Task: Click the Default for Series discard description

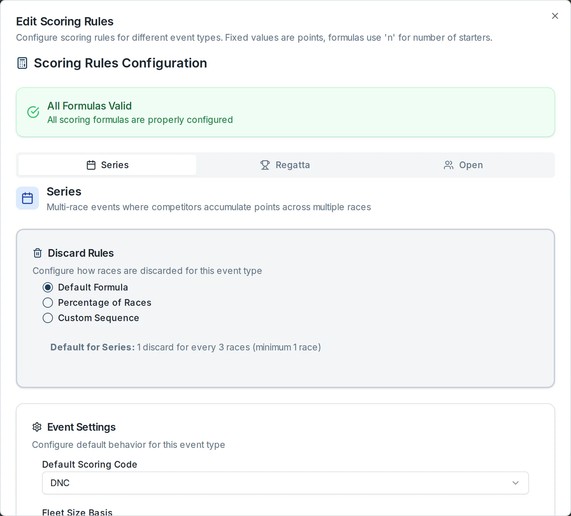Action: coord(186,347)
